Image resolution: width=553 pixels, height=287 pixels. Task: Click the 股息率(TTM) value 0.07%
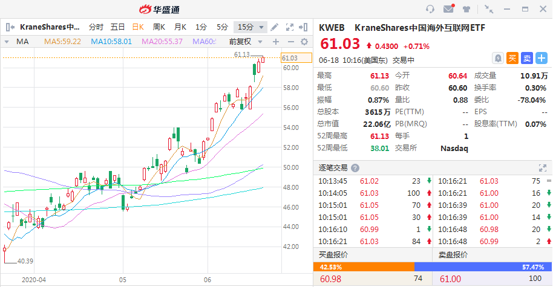(535, 124)
